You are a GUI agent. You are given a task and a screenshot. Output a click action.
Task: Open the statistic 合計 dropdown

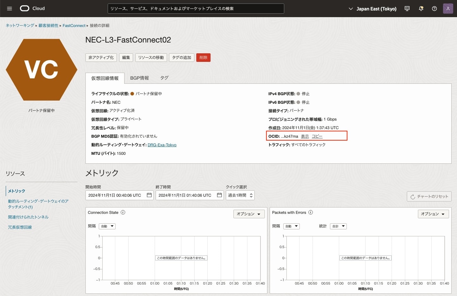339,226
